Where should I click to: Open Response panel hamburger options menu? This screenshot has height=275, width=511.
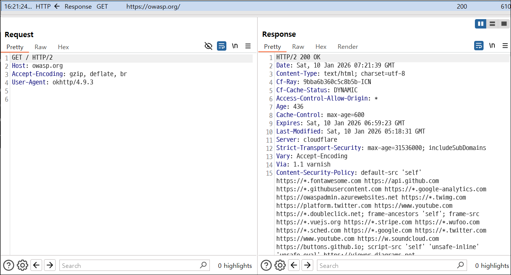[505, 46]
